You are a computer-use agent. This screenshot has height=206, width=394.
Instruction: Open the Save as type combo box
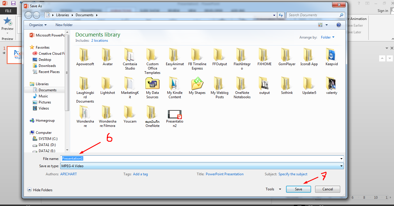click(x=202, y=166)
